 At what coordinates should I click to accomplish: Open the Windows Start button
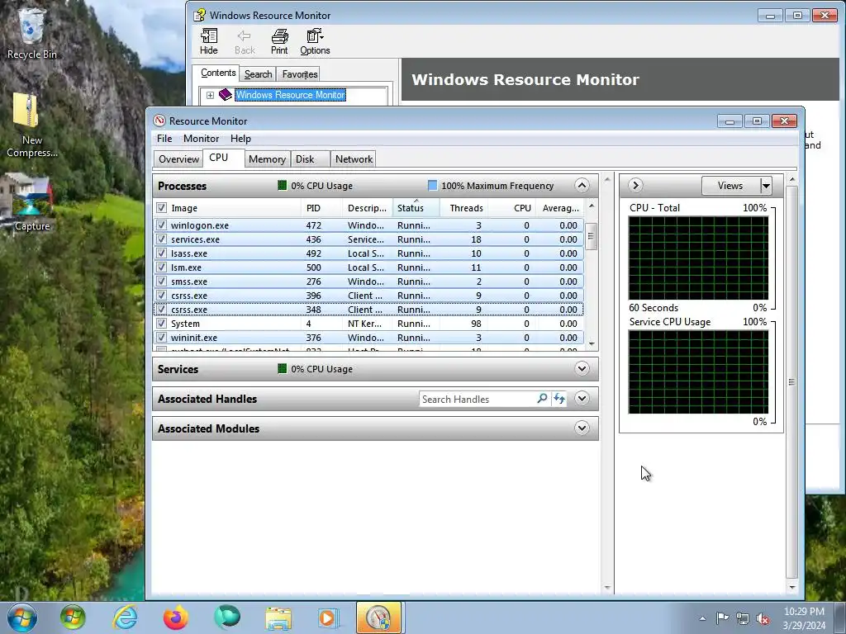[x=22, y=617]
